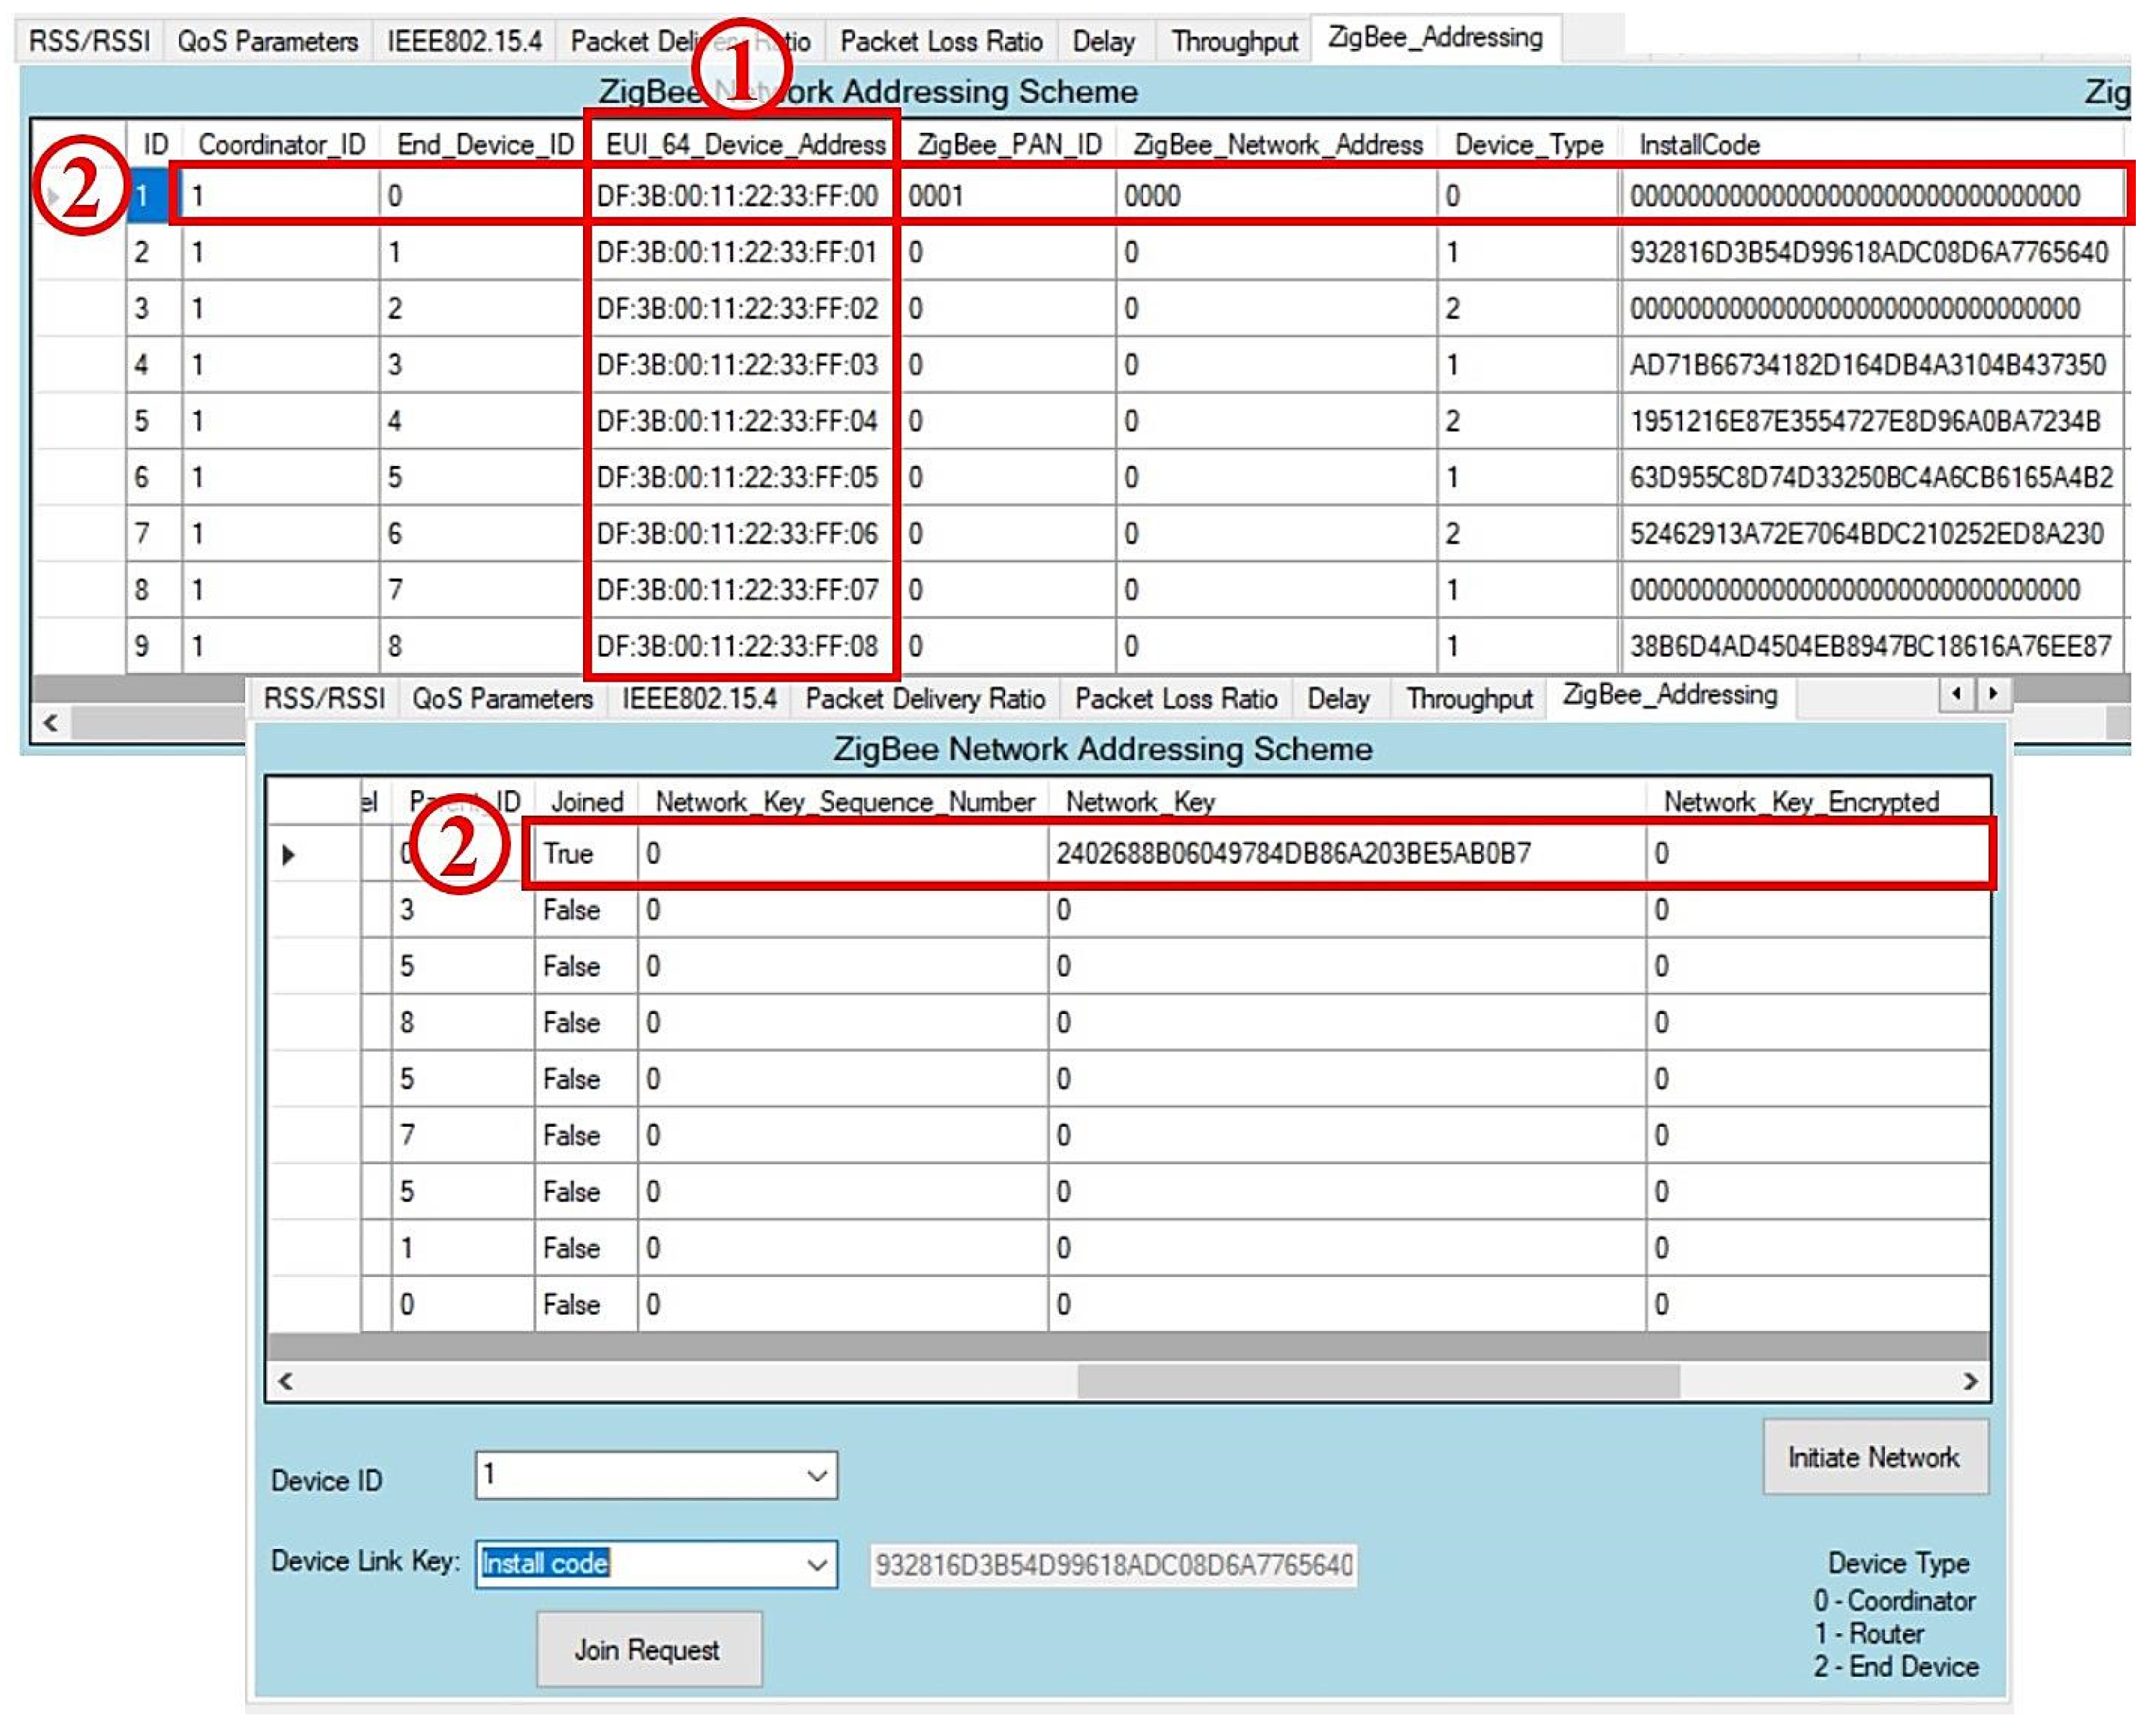Sort by EUI_64_Device_Address column header

coord(745,145)
